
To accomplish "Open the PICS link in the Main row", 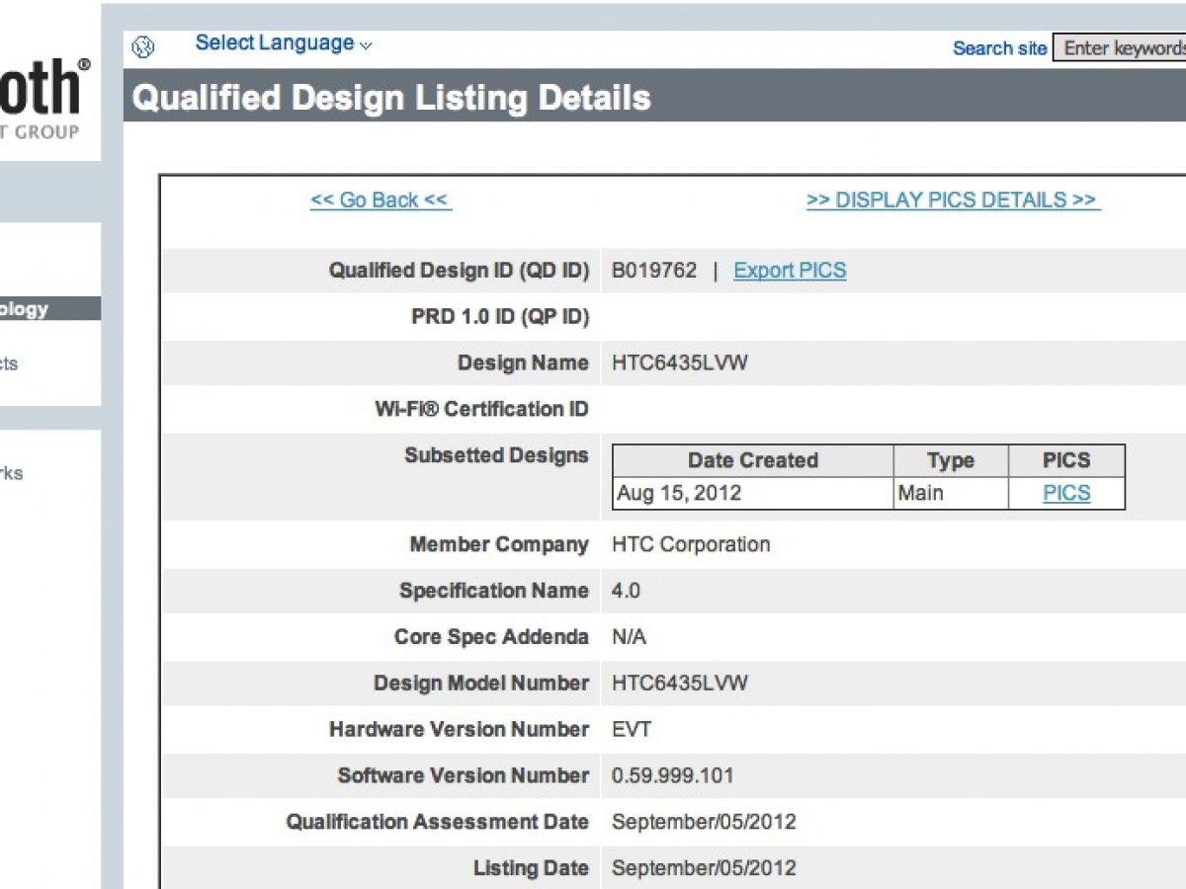I will tap(1066, 493).
